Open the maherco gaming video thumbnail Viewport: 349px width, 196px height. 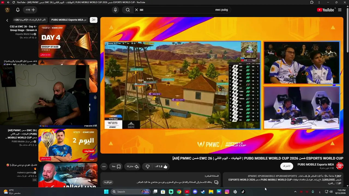(x=68, y=175)
